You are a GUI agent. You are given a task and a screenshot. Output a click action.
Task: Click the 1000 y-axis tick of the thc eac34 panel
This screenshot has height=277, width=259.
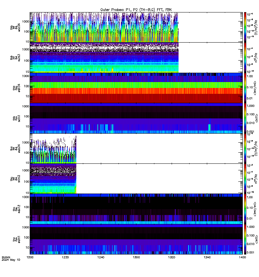tap(26, 143)
